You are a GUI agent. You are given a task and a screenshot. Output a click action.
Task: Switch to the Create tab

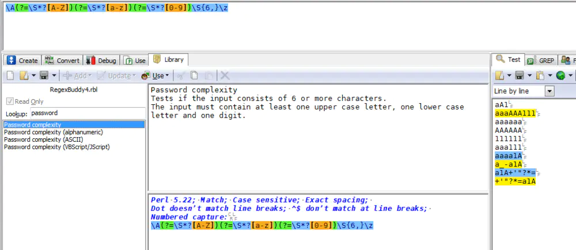pyautogui.click(x=22, y=60)
